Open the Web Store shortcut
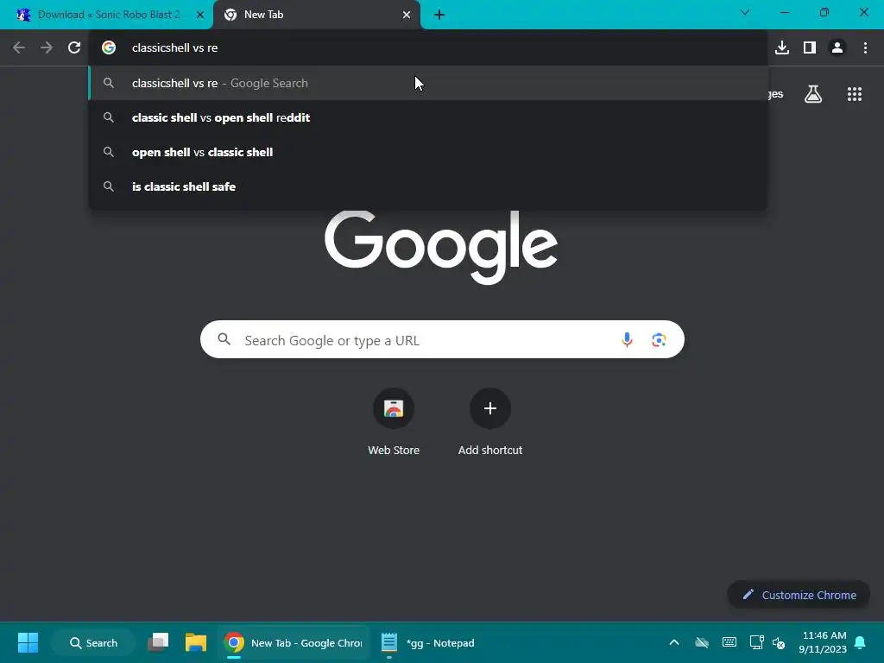Screen dimensions: 884x663 [394, 421]
